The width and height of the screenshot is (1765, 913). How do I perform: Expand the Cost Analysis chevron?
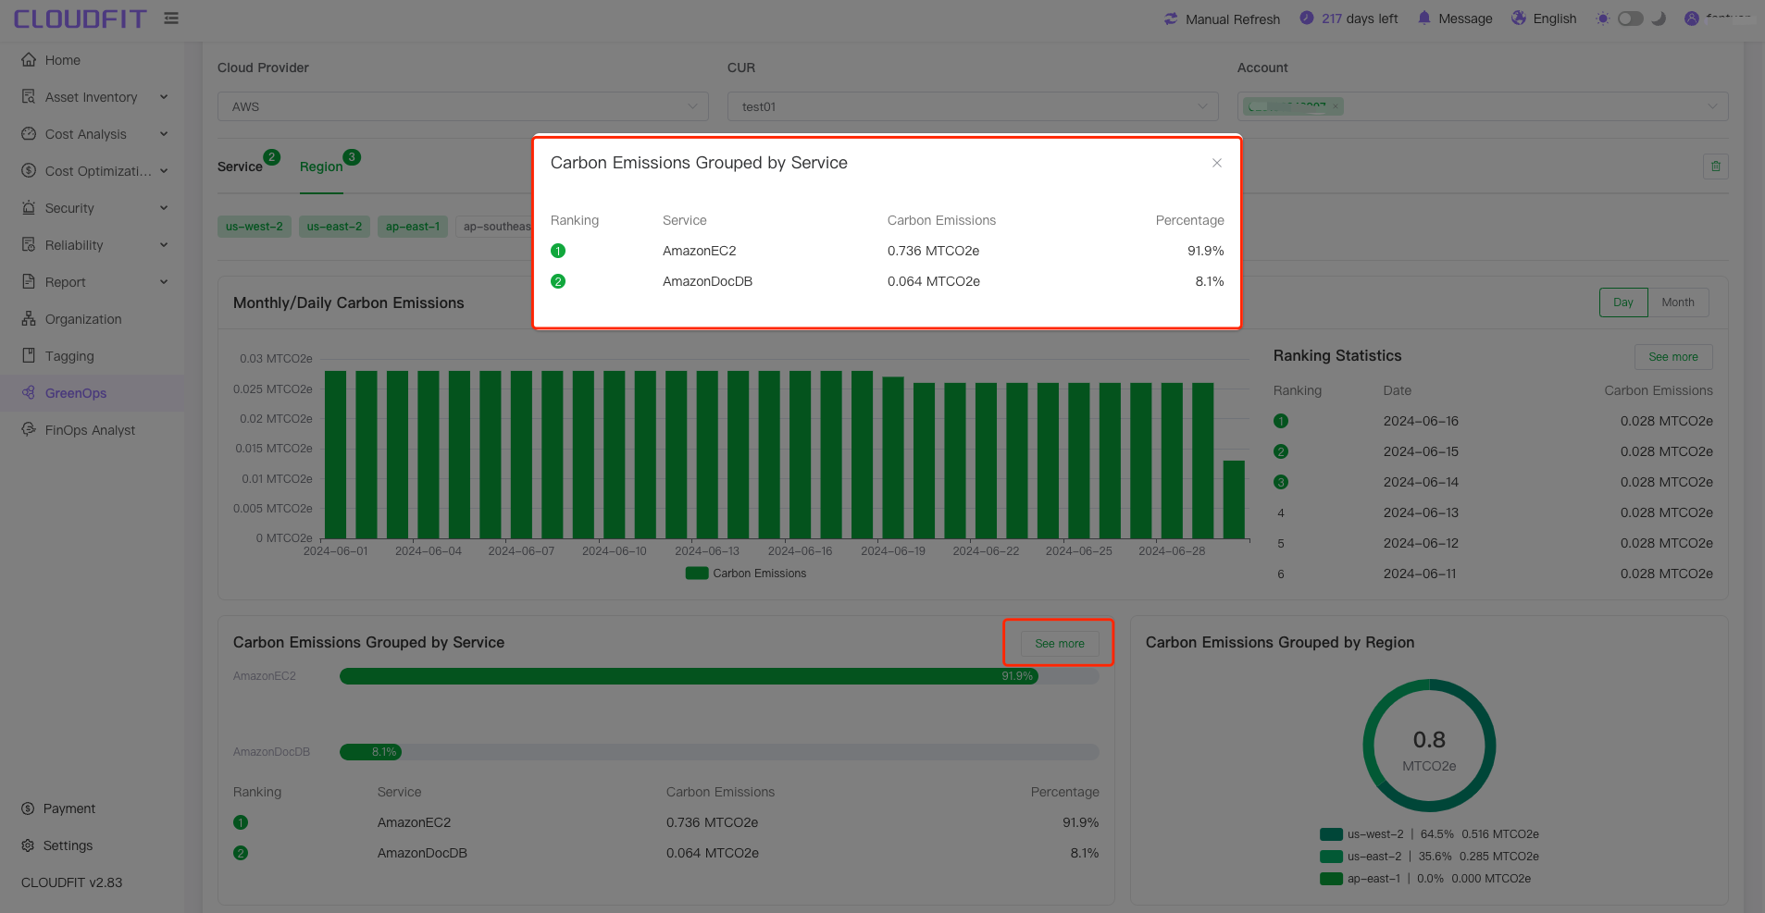pyautogui.click(x=164, y=133)
